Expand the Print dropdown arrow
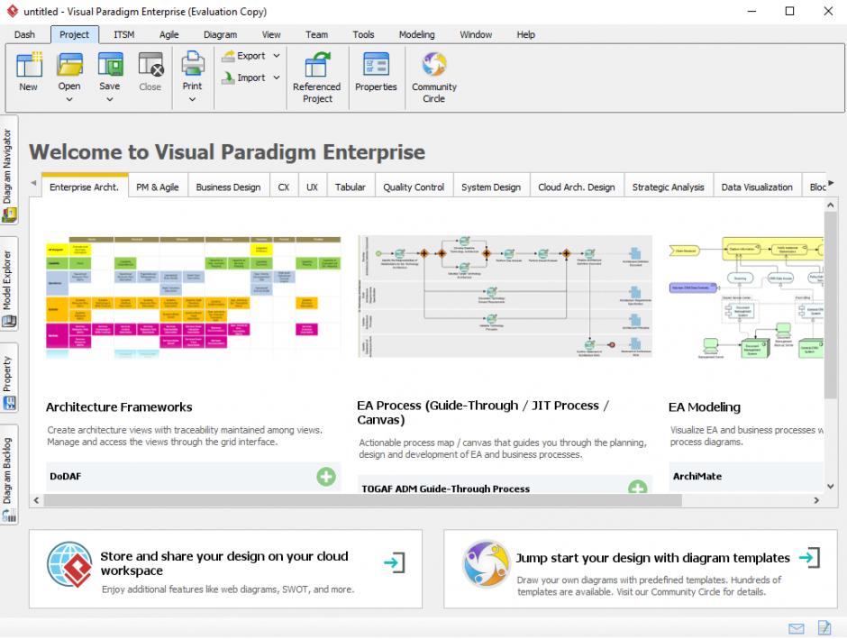847x639 pixels. (x=192, y=99)
